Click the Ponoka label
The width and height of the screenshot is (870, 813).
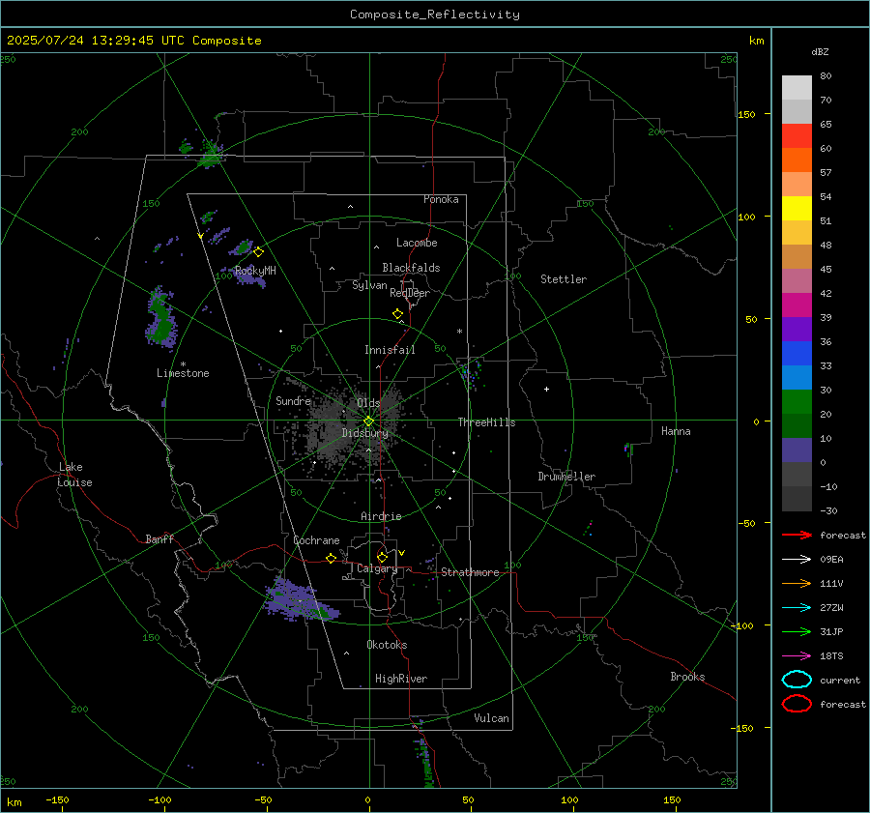tap(441, 199)
